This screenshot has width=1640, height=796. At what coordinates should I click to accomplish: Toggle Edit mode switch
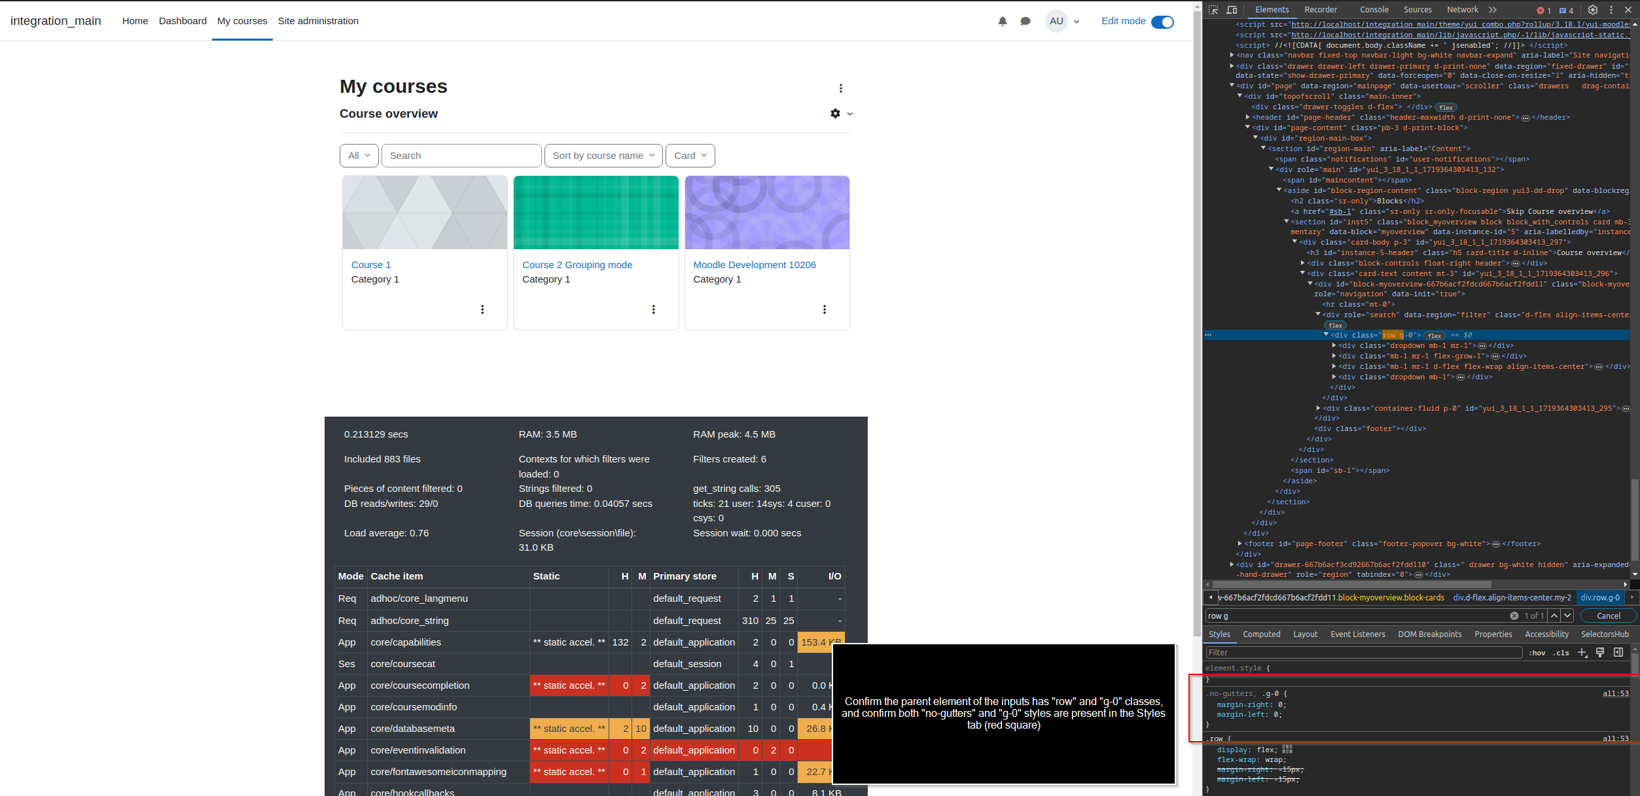(x=1162, y=22)
